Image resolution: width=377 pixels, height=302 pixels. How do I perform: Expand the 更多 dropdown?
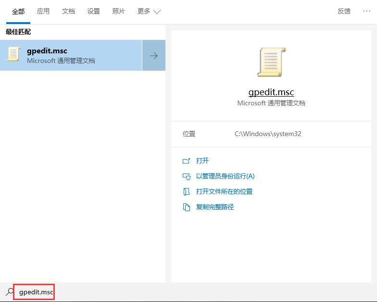click(x=149, y=12)
